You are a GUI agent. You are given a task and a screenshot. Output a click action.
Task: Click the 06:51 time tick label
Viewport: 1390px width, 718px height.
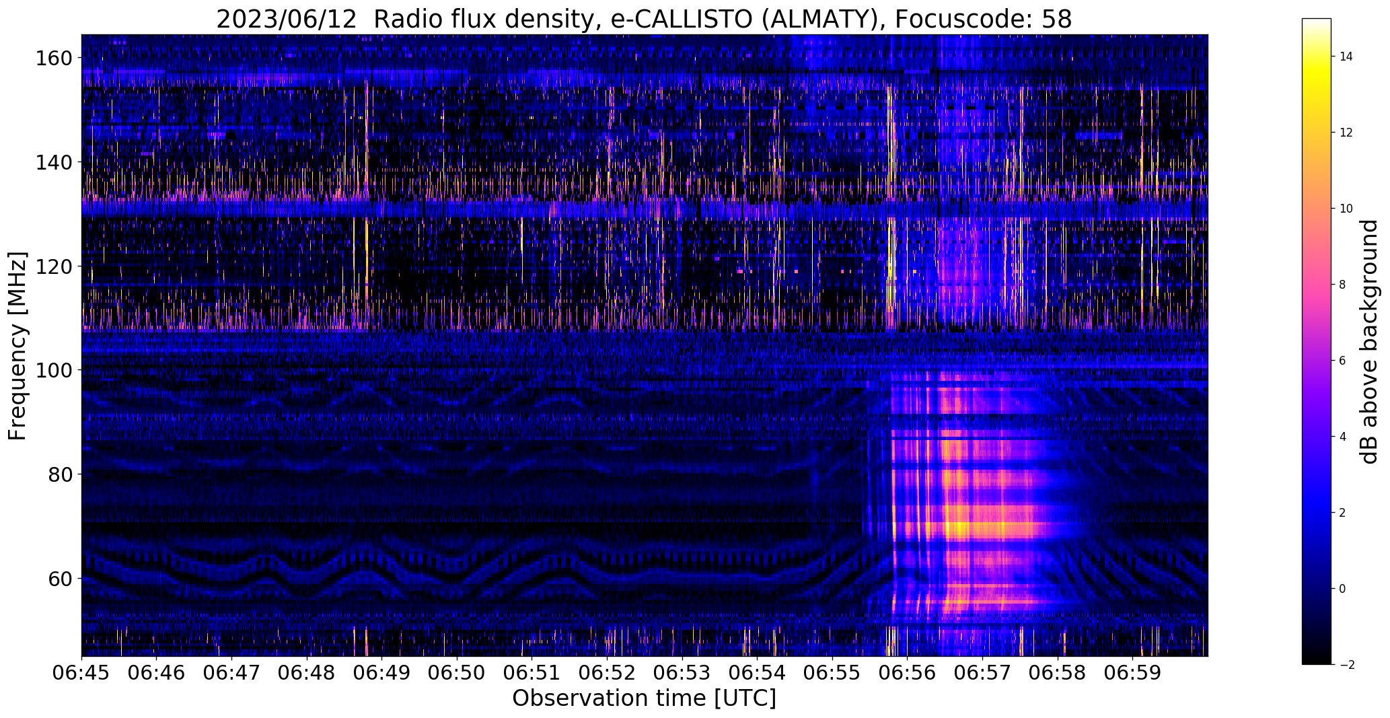click(532, 672)
